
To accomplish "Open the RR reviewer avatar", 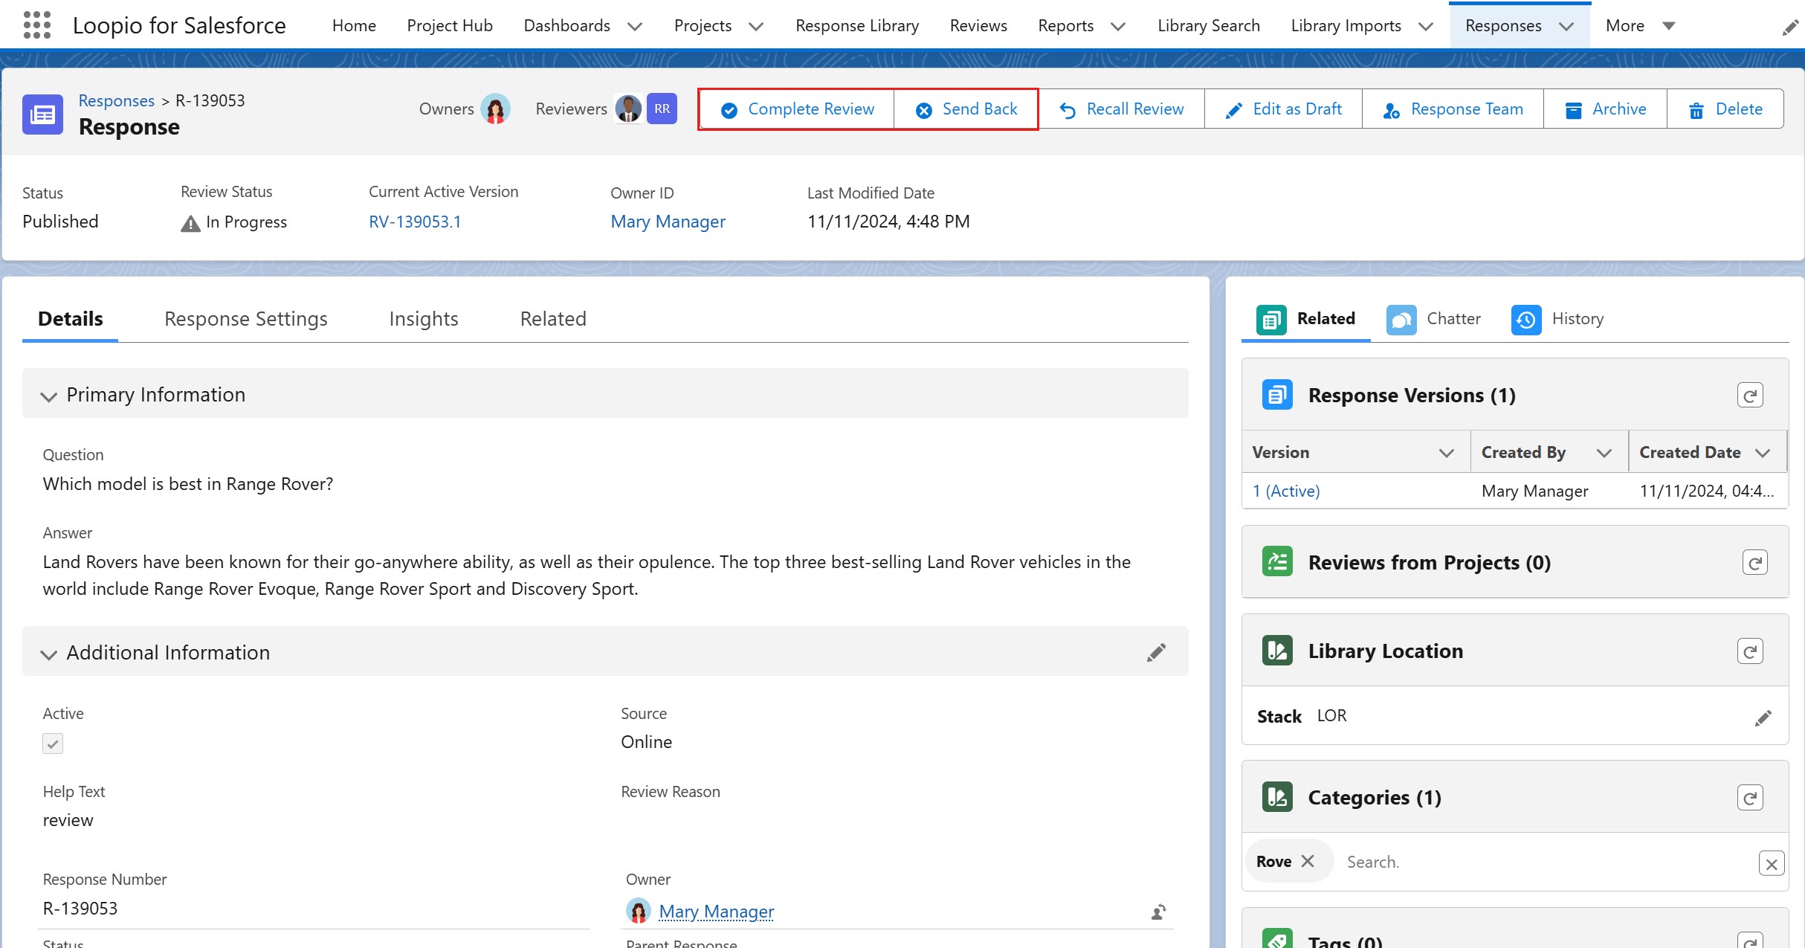I will (662, 109).
